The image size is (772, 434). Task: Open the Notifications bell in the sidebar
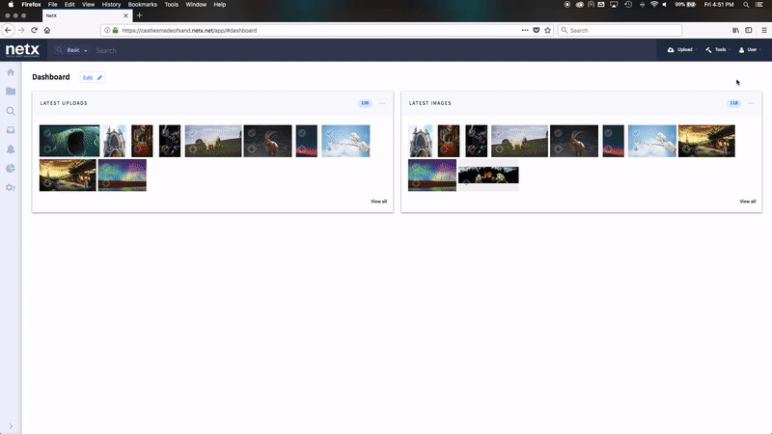pos(11,149)
